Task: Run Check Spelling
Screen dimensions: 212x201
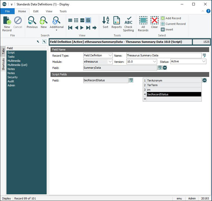Action: [x=128, y=24]
